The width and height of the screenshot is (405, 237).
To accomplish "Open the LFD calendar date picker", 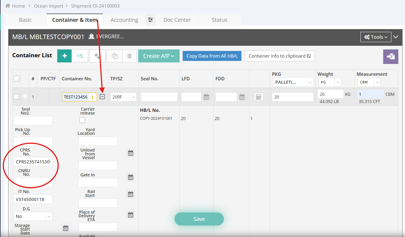I will (206, 97).
